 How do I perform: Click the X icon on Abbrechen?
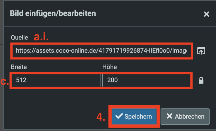(x=169, y=117)
